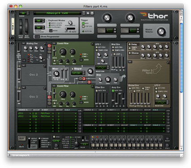Click the Analog Osc Tune knob

(42, 48)
